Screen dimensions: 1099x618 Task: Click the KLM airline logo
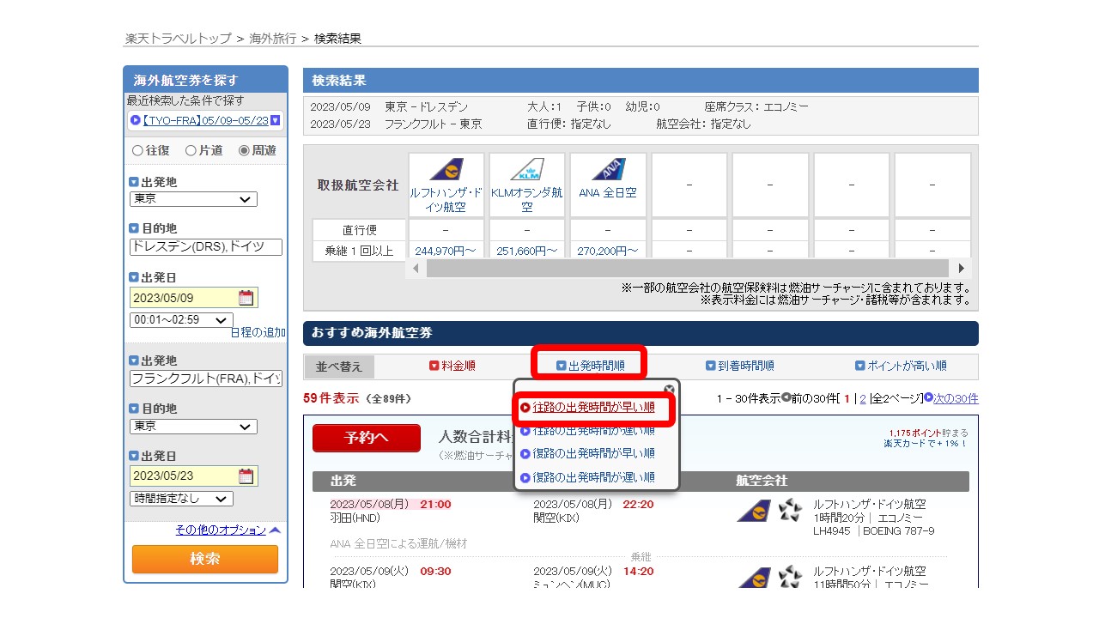(526, 169)
